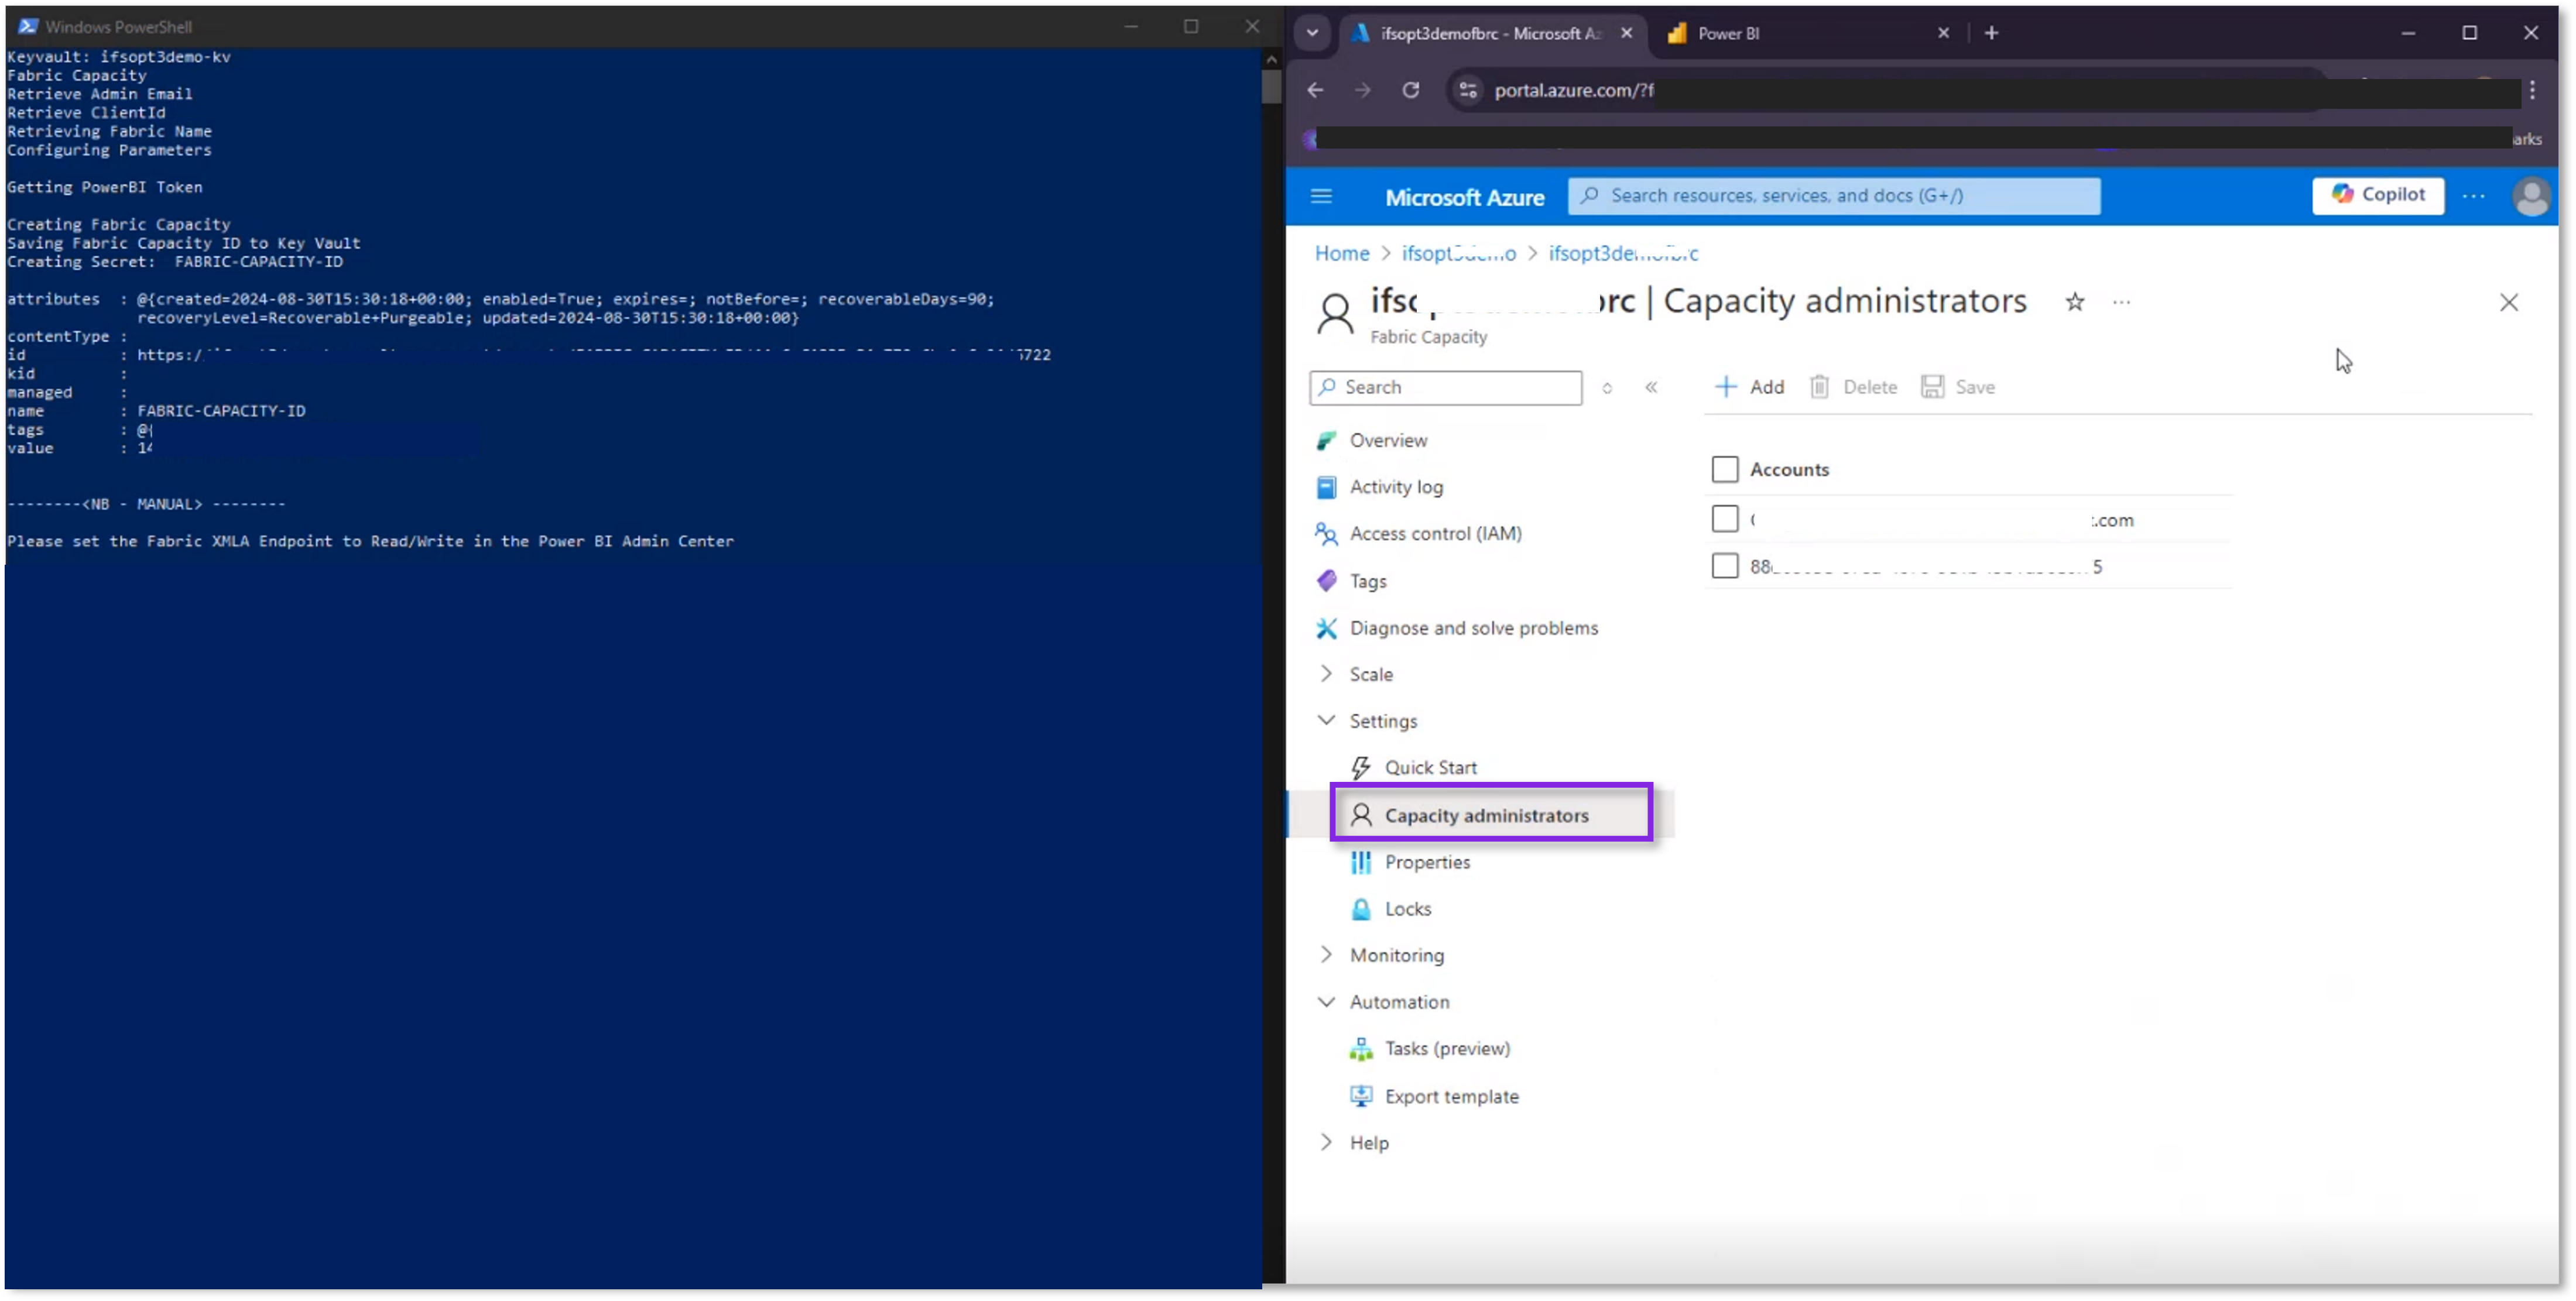The height and width of the screenshot is (1301, 2576).
Task: Open Quick Start under Settings
Action: pos(1430,768)
